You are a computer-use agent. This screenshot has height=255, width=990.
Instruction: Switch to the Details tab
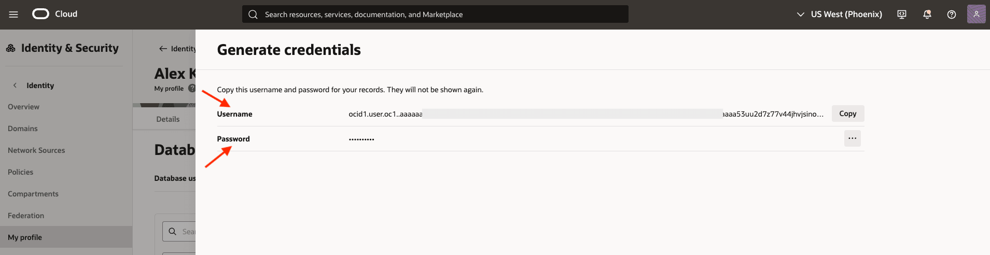click(x=168, y=119)
